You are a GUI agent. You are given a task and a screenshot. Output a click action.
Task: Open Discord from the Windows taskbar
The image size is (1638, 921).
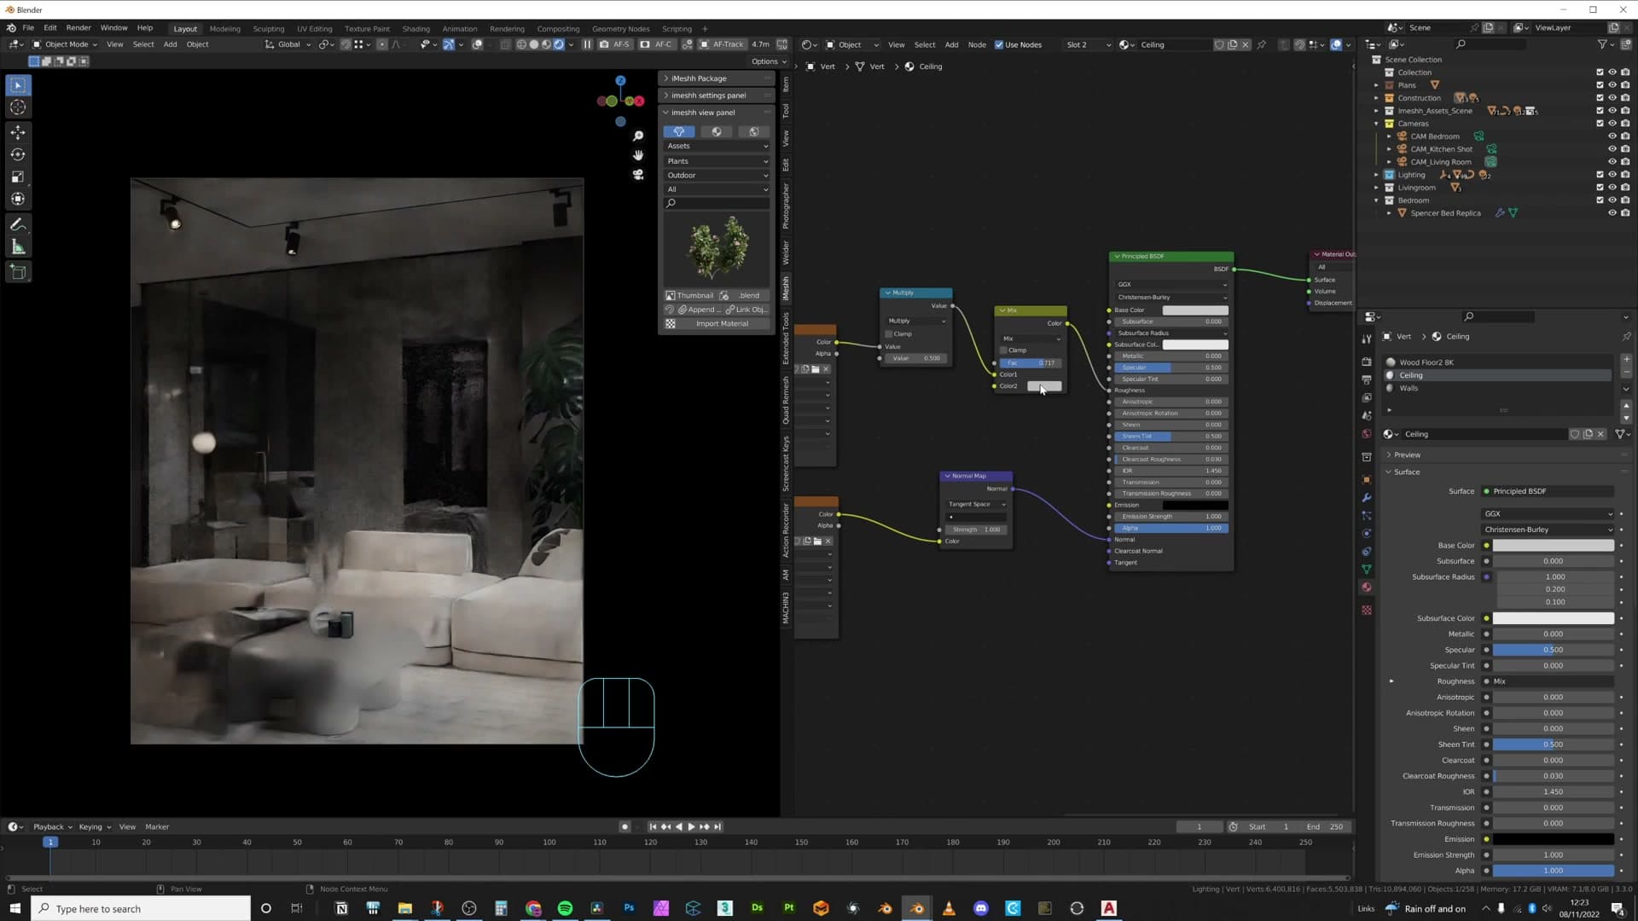(x=981, y=908)
